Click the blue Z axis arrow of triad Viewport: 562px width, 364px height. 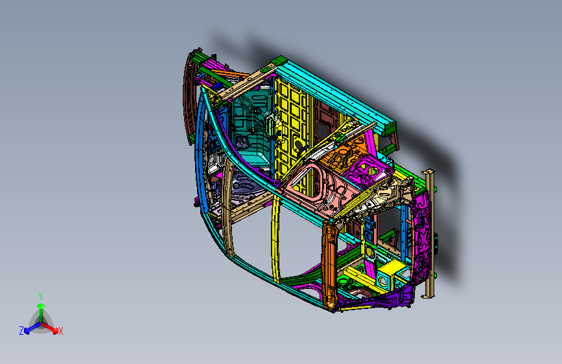[x=32, y=328]
